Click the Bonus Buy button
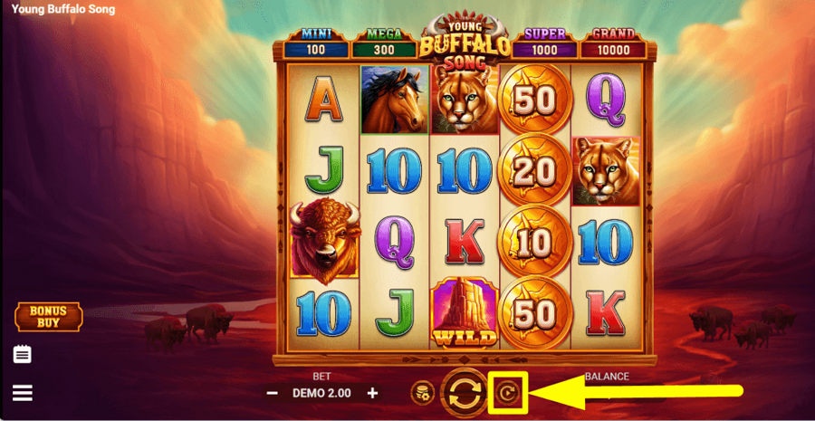The height and width of the screenshot is (421, 815). [x=48, y=317]
